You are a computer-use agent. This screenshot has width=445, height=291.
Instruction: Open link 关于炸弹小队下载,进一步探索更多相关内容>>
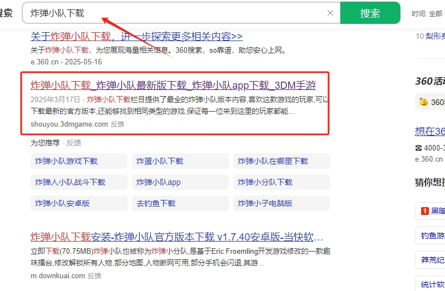pos(136,37)
